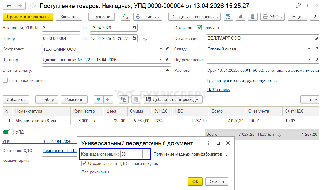Move table row down with the blue arrow

[108, 99]
